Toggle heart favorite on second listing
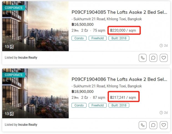This screenshot has height=134, width=172. click(x=164, y=125)
